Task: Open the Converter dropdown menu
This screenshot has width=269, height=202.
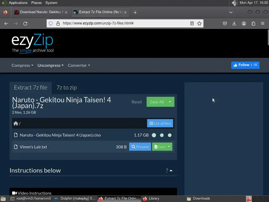Action: (79, 65)
